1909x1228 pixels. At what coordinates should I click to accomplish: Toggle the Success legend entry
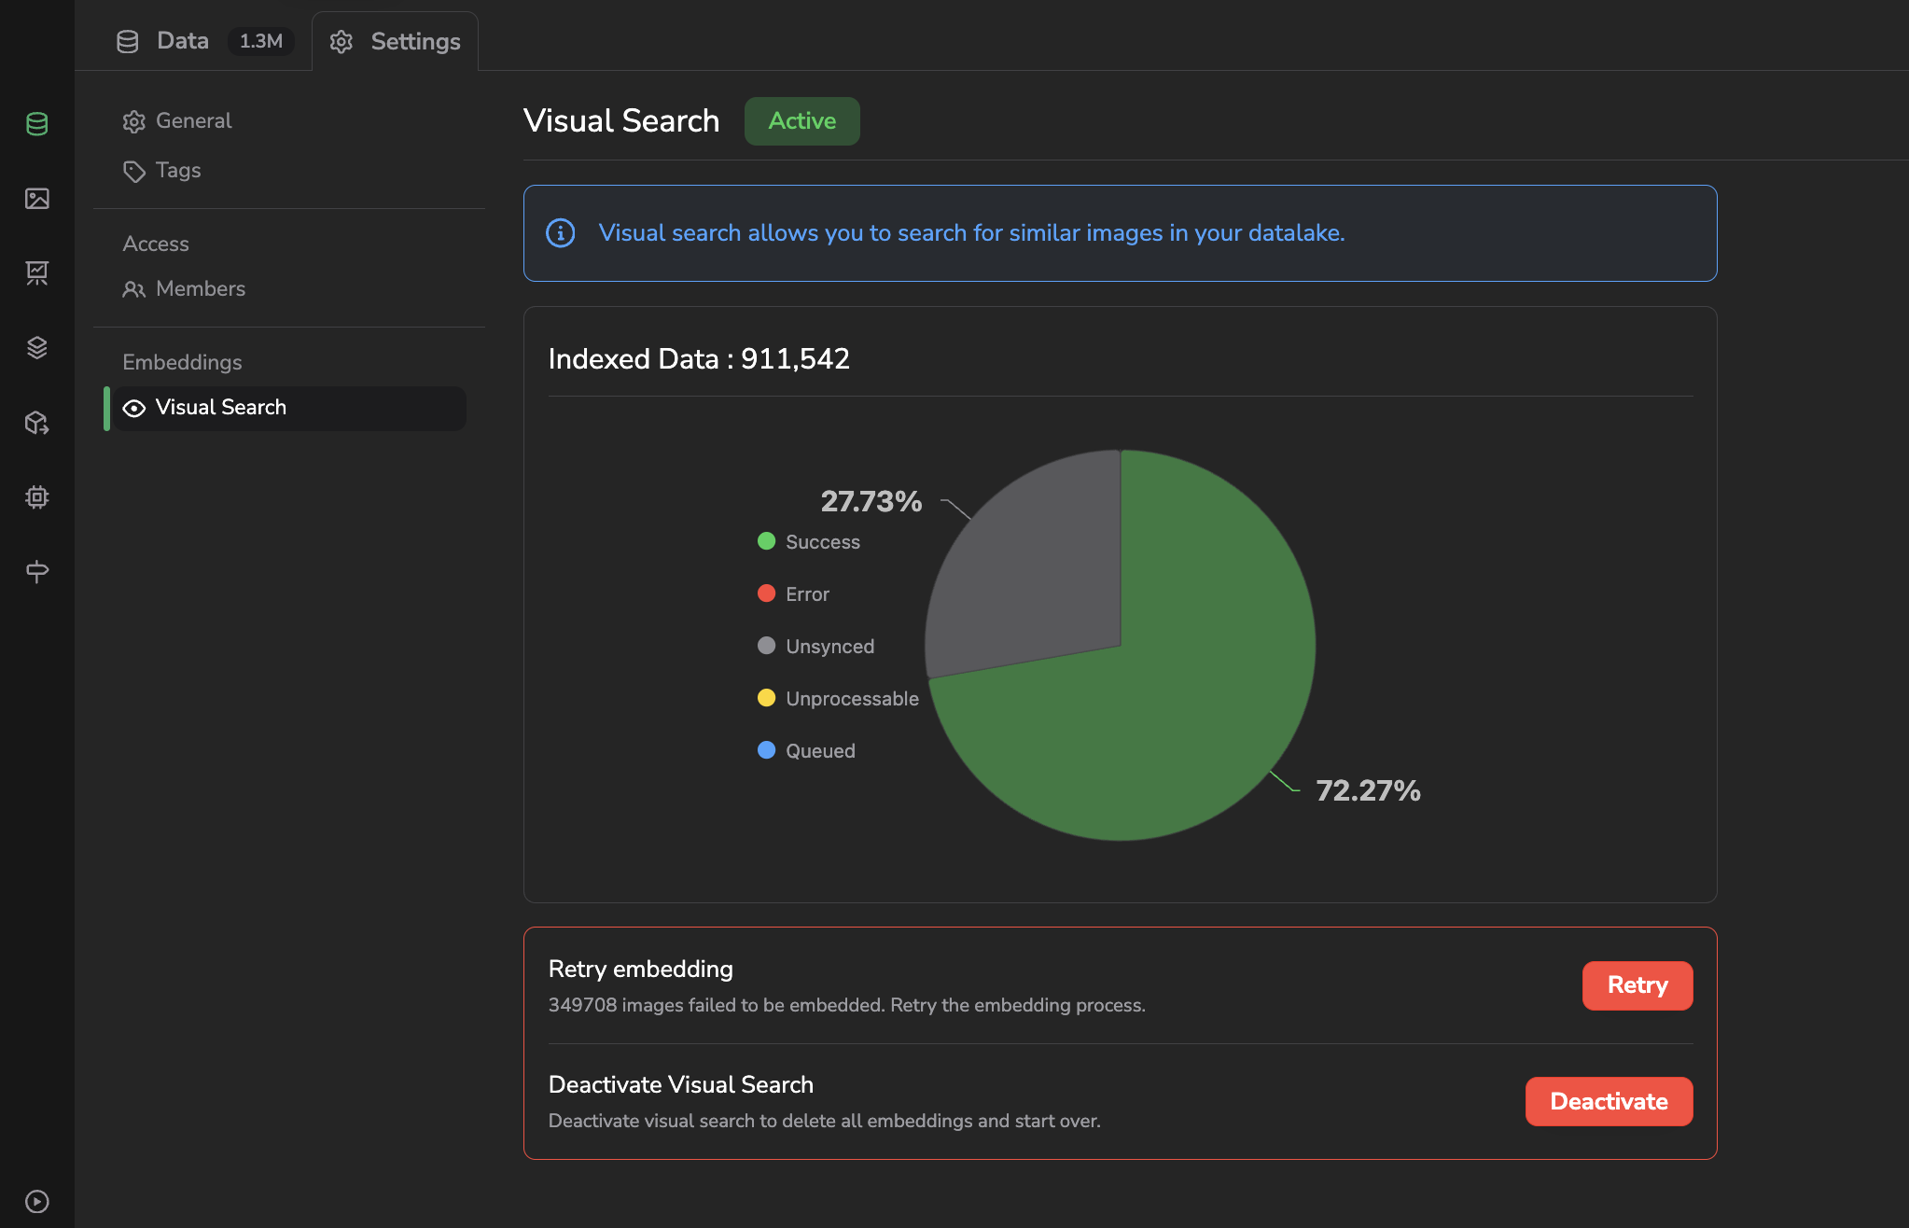click(x=809, y=542)
